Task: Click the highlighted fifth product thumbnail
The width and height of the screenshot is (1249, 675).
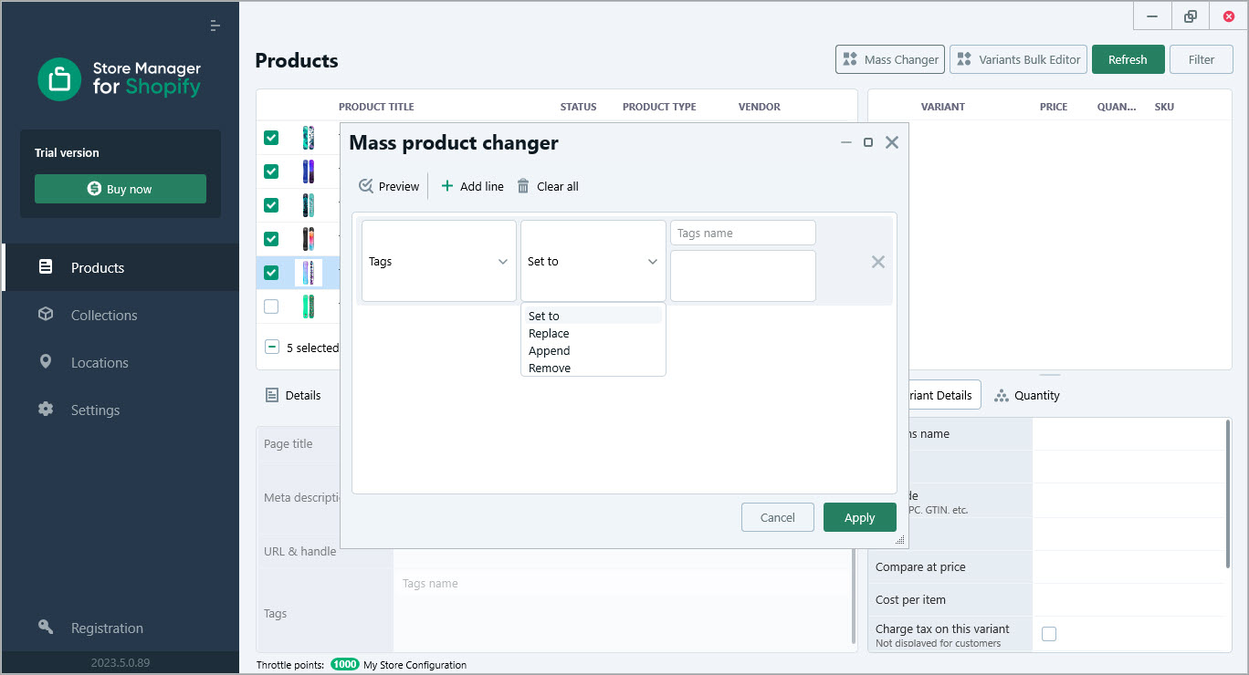Action: 309,273
